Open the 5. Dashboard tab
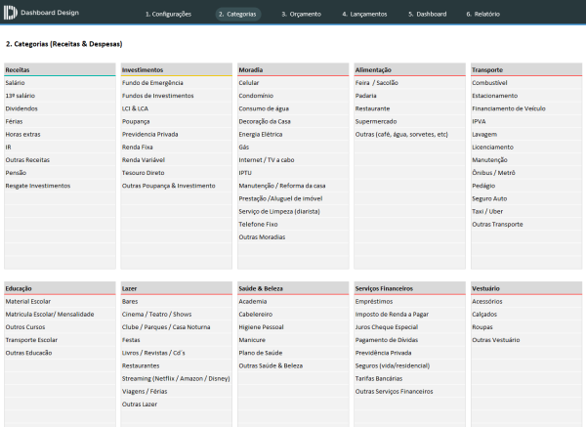586x427 pixels. pos(427,15)
